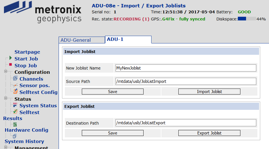Click the Diskspace usage bar

coord(247,19)
